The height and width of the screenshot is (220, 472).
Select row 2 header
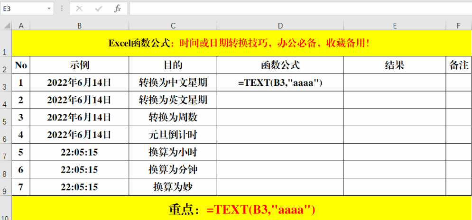pyautogui.click(x=6, y=65)
